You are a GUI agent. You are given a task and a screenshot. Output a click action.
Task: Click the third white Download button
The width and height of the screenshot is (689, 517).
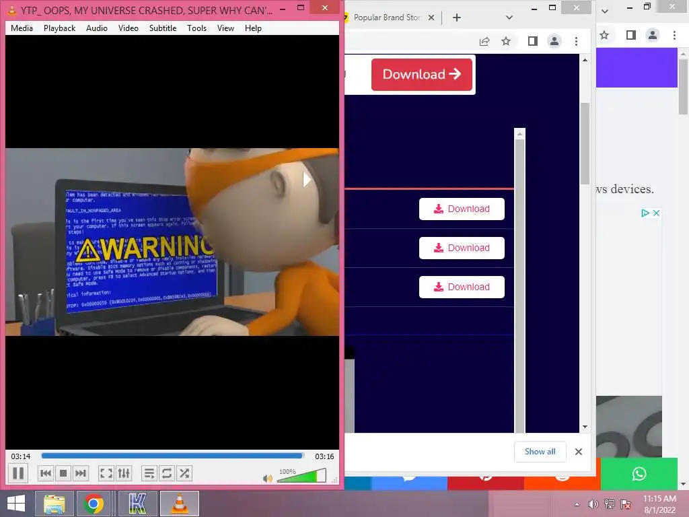click(462, 287)
